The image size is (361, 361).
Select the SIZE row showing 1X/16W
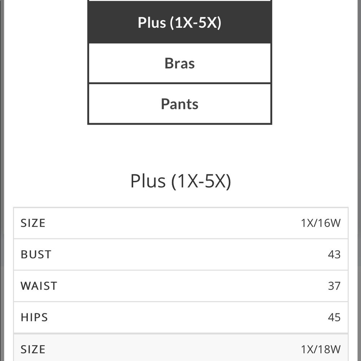(180, 223)
